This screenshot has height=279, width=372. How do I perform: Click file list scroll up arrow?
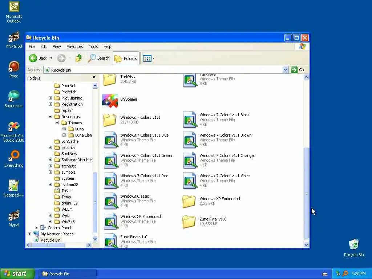306,77
